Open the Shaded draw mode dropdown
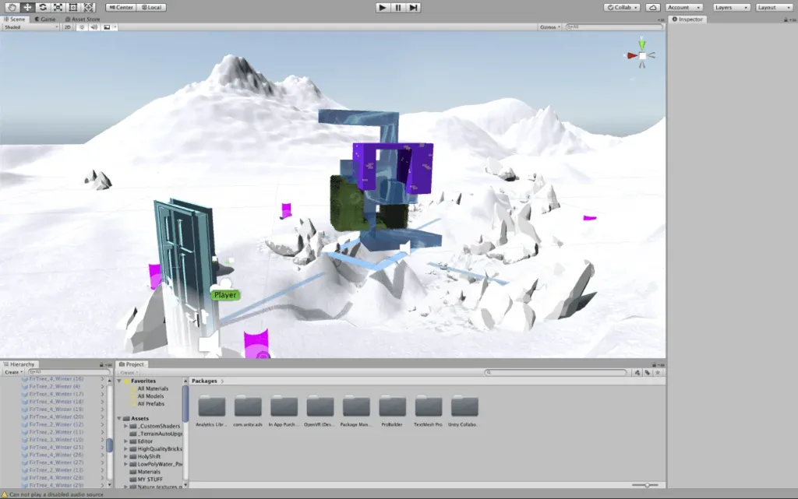The height and width of the screenshot is (499, 798). (30, 27)
